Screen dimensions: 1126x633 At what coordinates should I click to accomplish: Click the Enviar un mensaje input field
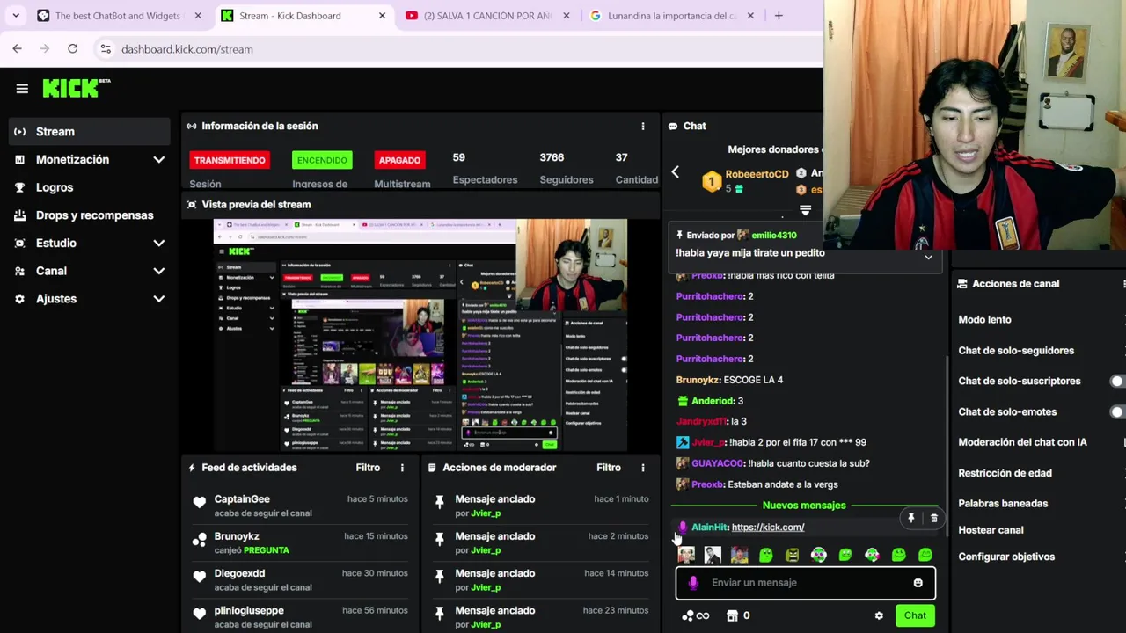805,583
